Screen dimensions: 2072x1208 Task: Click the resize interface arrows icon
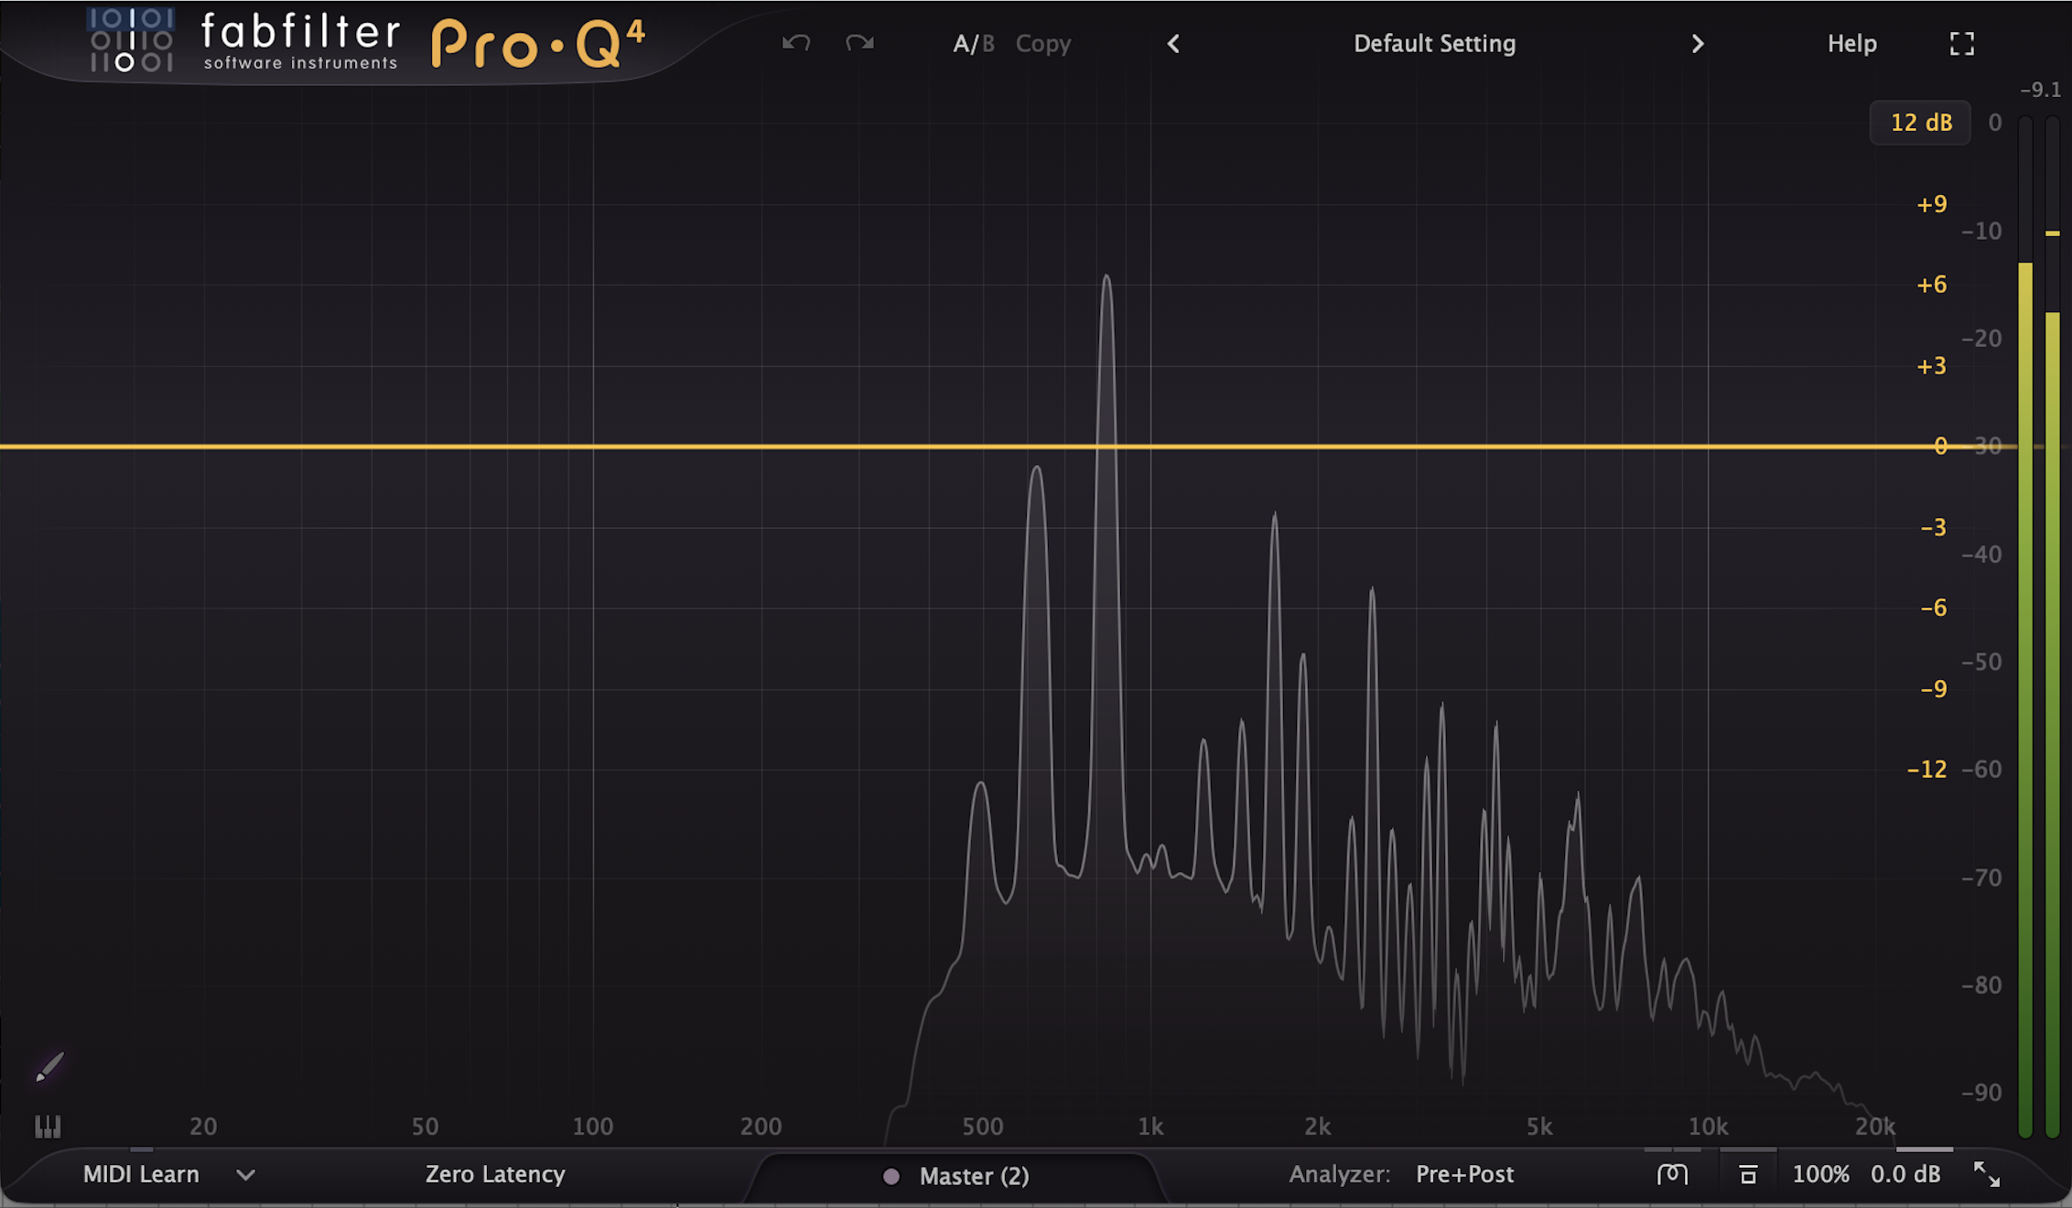1986,1175
